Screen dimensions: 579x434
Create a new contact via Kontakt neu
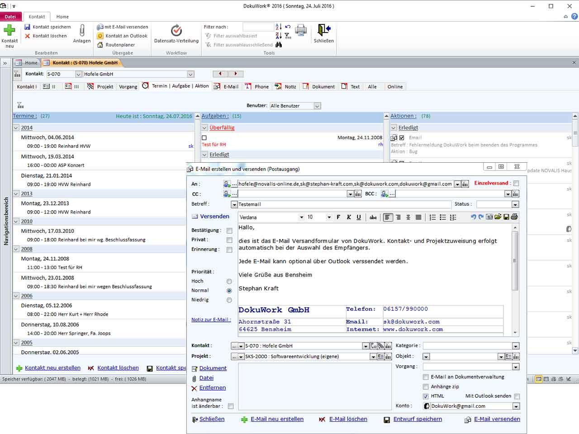point(9,36)
